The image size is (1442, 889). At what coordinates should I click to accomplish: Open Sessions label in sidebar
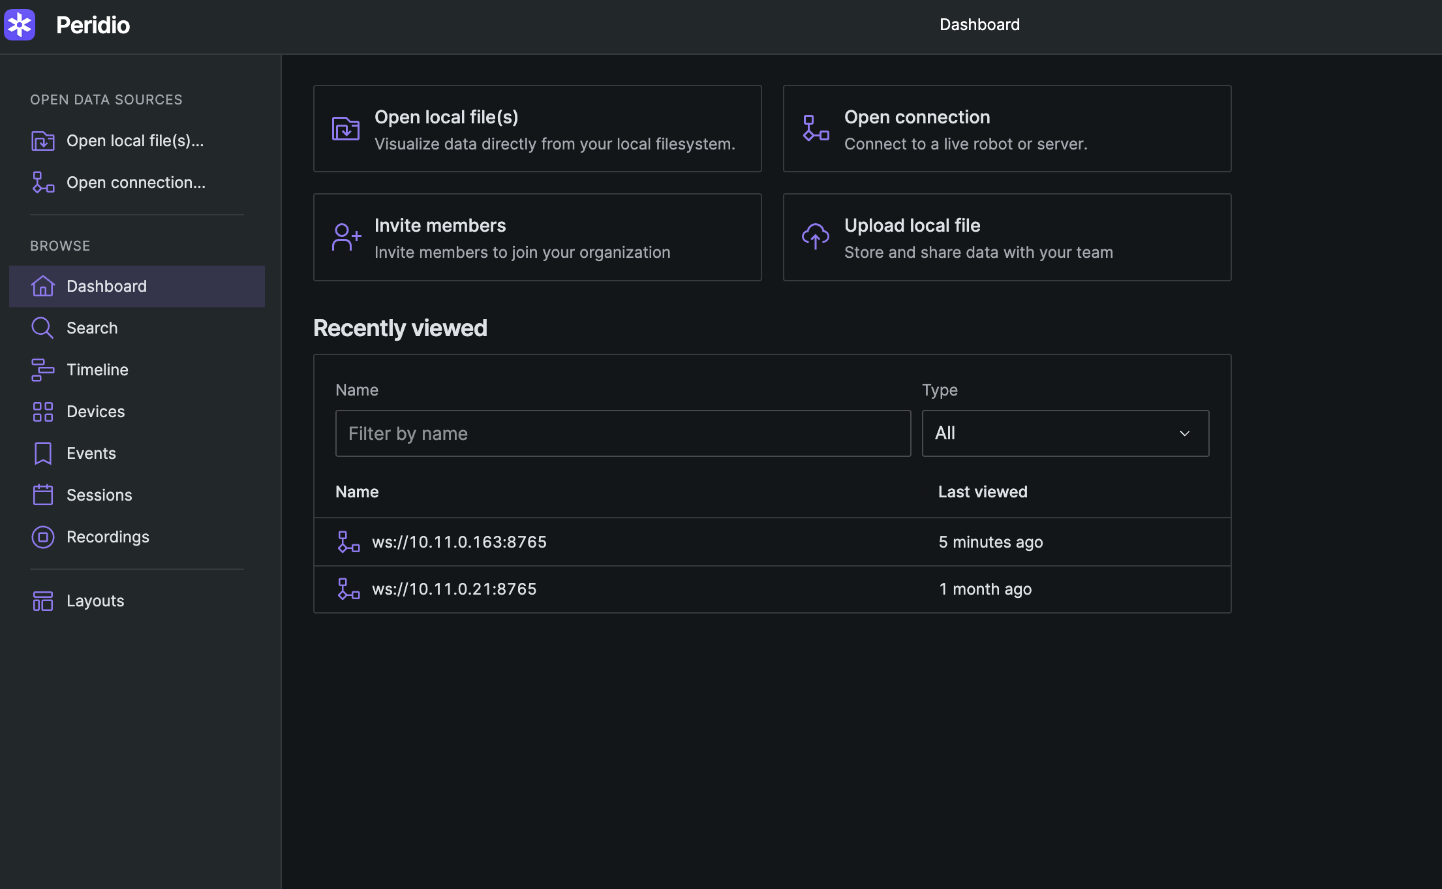(x=99, y=495)
